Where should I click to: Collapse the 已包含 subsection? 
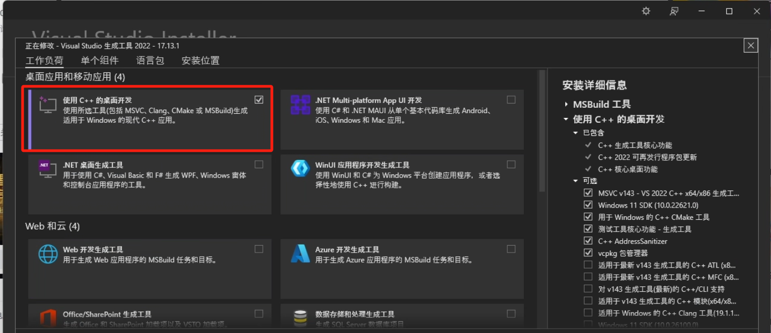click(575, 132)
